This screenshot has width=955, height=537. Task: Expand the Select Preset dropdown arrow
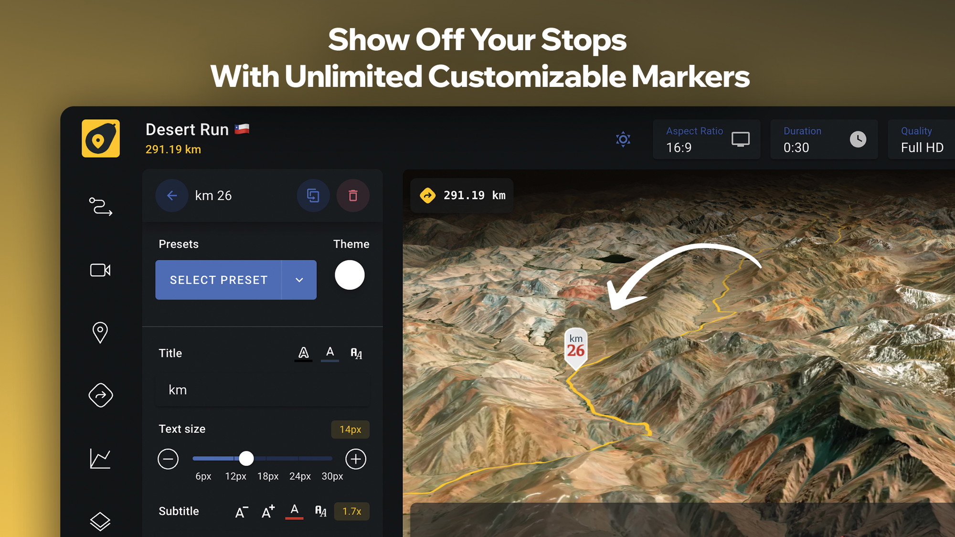tap(299, 280)
